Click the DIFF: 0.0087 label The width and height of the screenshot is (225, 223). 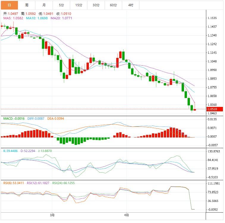(36, 119)
